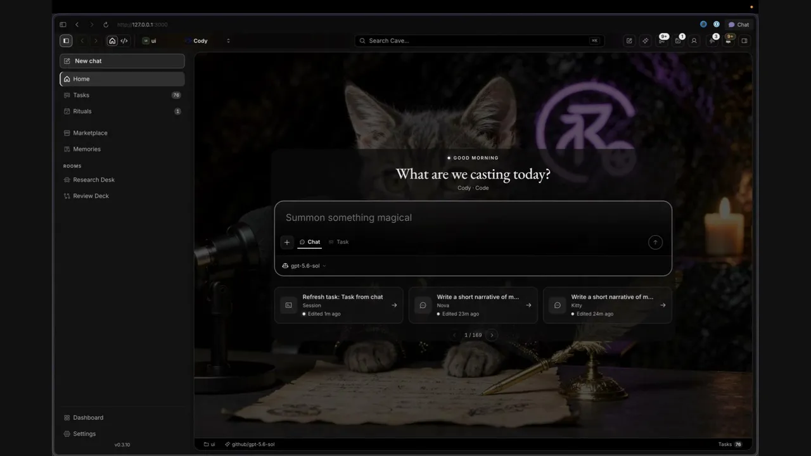Go to the previous page of recent sessions
Screen dimensions: 811x456
click(x=454, y=335)
